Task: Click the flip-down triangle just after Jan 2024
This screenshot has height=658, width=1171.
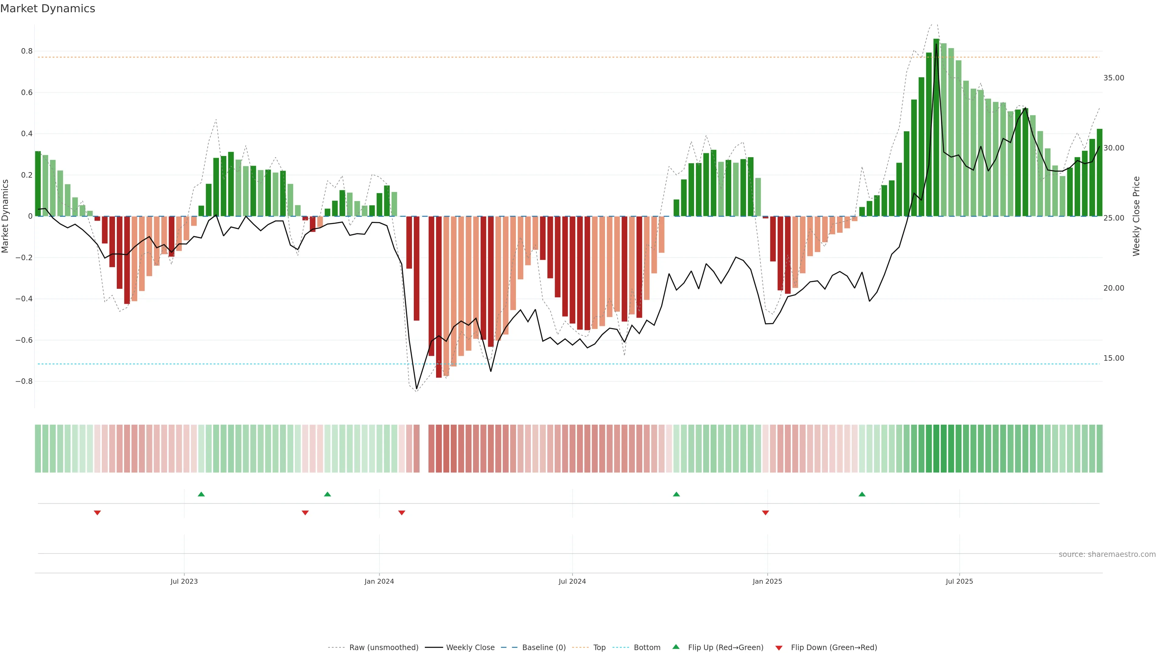Action: point(401,513)
